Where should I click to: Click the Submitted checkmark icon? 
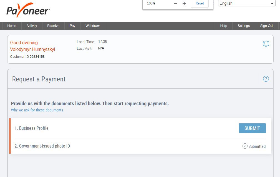click(x=245, y=146)
